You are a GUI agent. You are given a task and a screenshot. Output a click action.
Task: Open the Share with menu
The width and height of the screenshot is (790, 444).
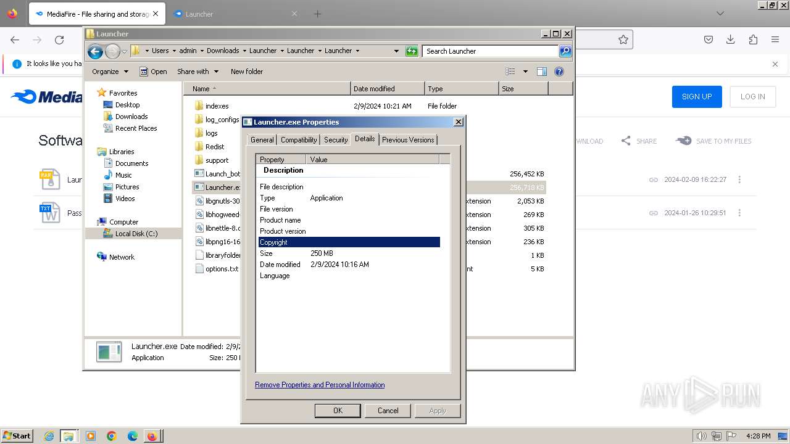[x=197, y=72]
